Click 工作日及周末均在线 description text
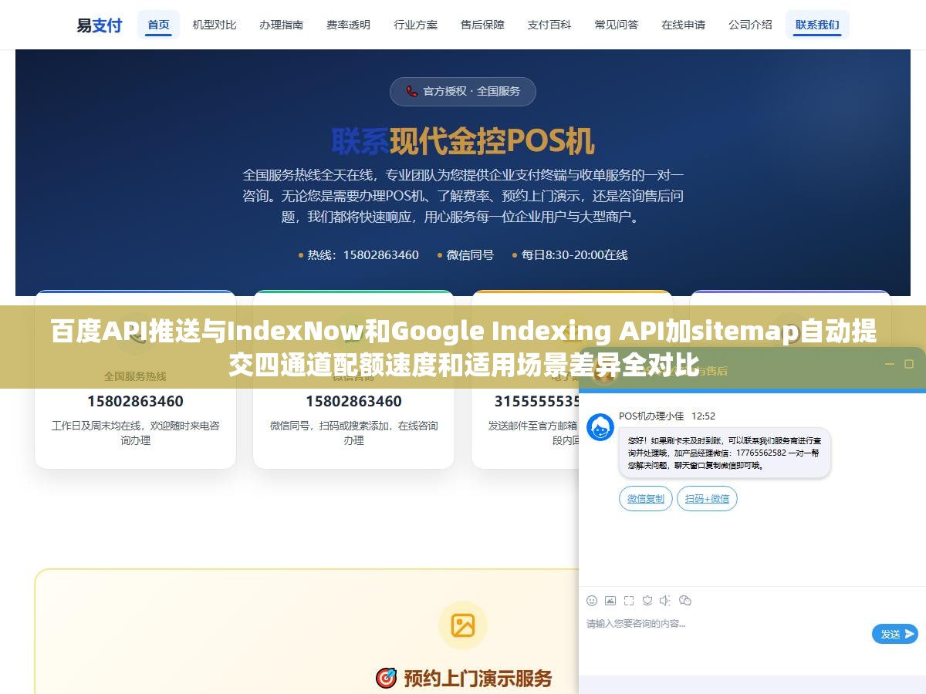Image resolution: width=926 pixels, height=694 pixels. (135, 433)
